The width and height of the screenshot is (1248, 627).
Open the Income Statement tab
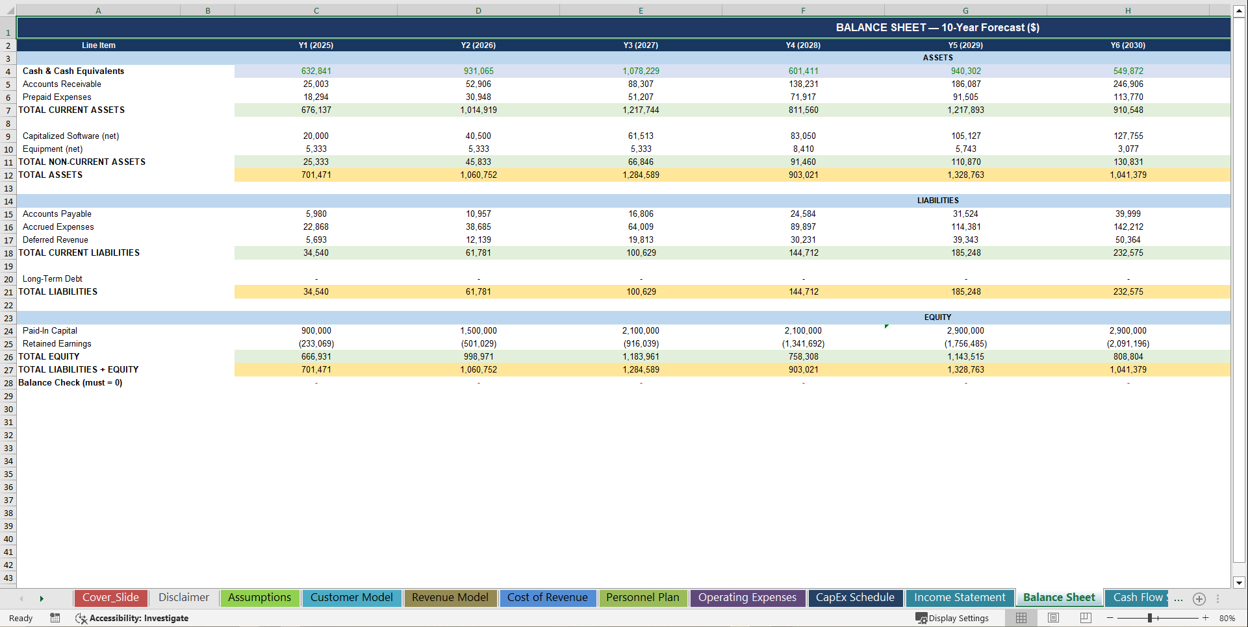pyautogui.click(x=960, y=598)
